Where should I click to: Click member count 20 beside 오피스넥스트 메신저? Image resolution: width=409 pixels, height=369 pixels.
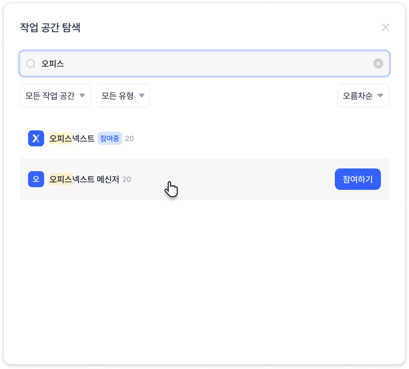[x=127, y=179]
